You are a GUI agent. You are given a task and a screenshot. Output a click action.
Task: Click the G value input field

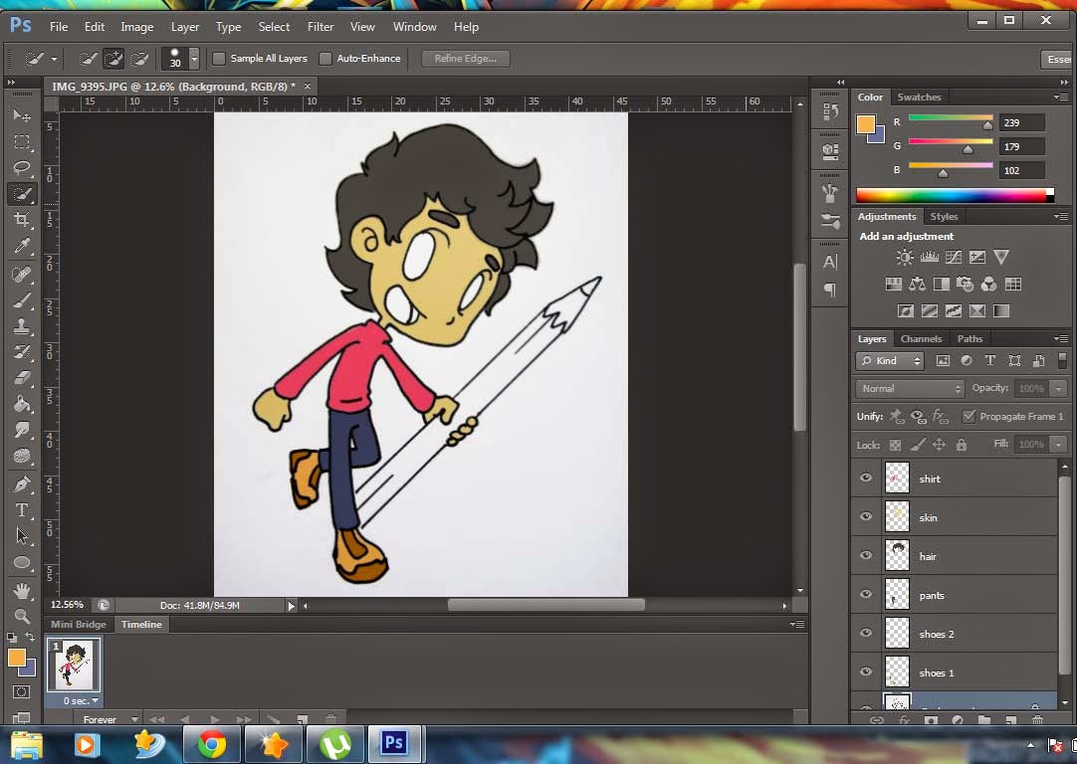1022,146
